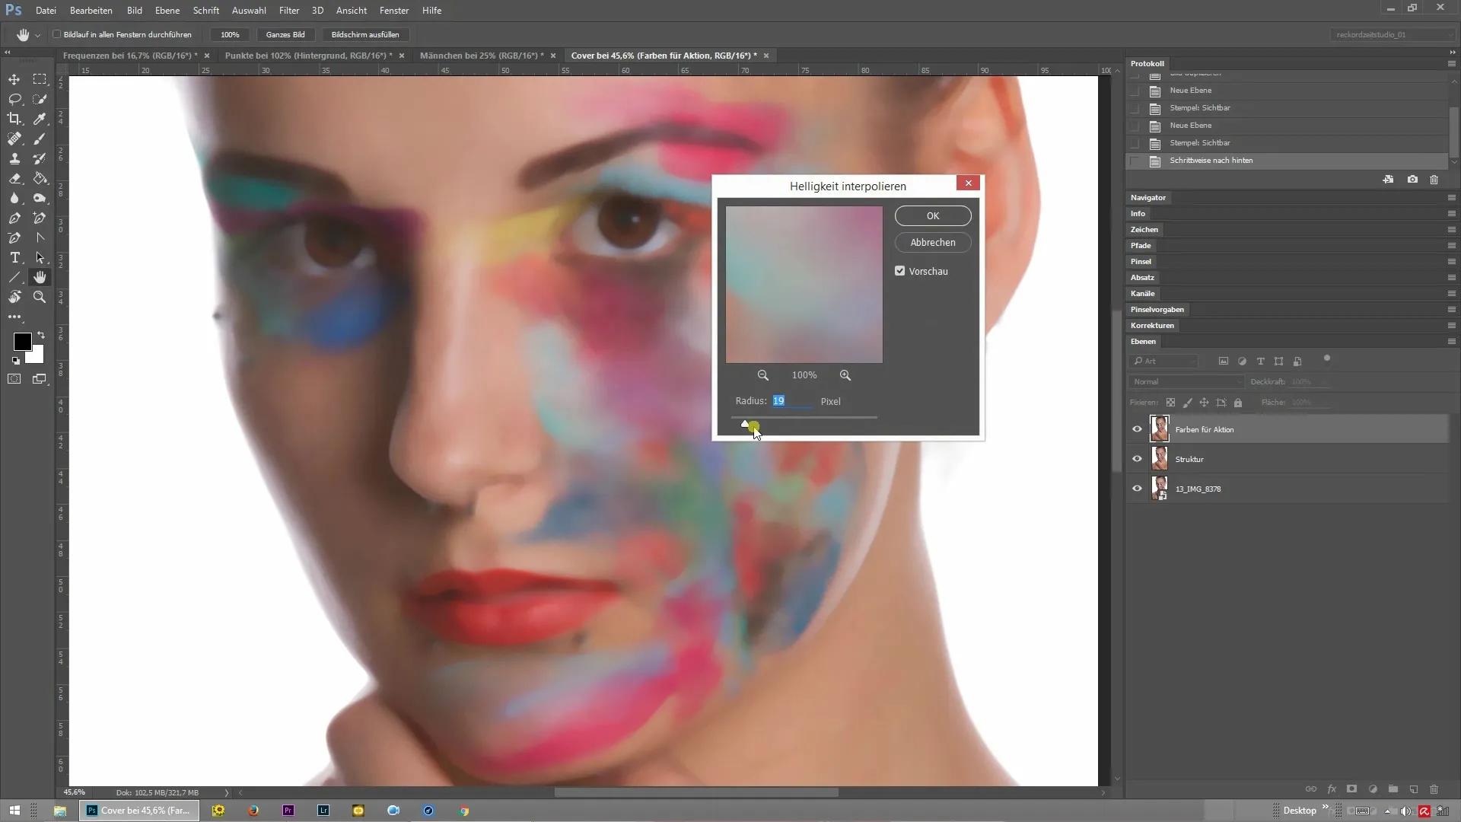Open the layer blend mode Normal dropdown
Image resolution: width=1461 pixels, height=822 pixels.
1186,382
